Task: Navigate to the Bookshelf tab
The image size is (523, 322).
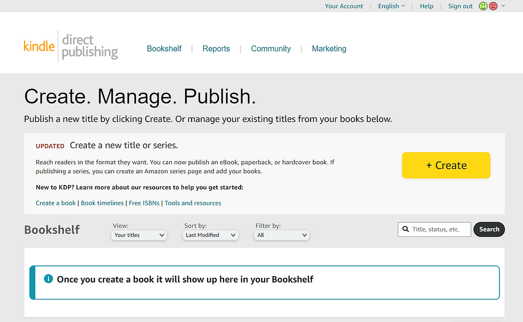Action: click(x=164, y=49)
